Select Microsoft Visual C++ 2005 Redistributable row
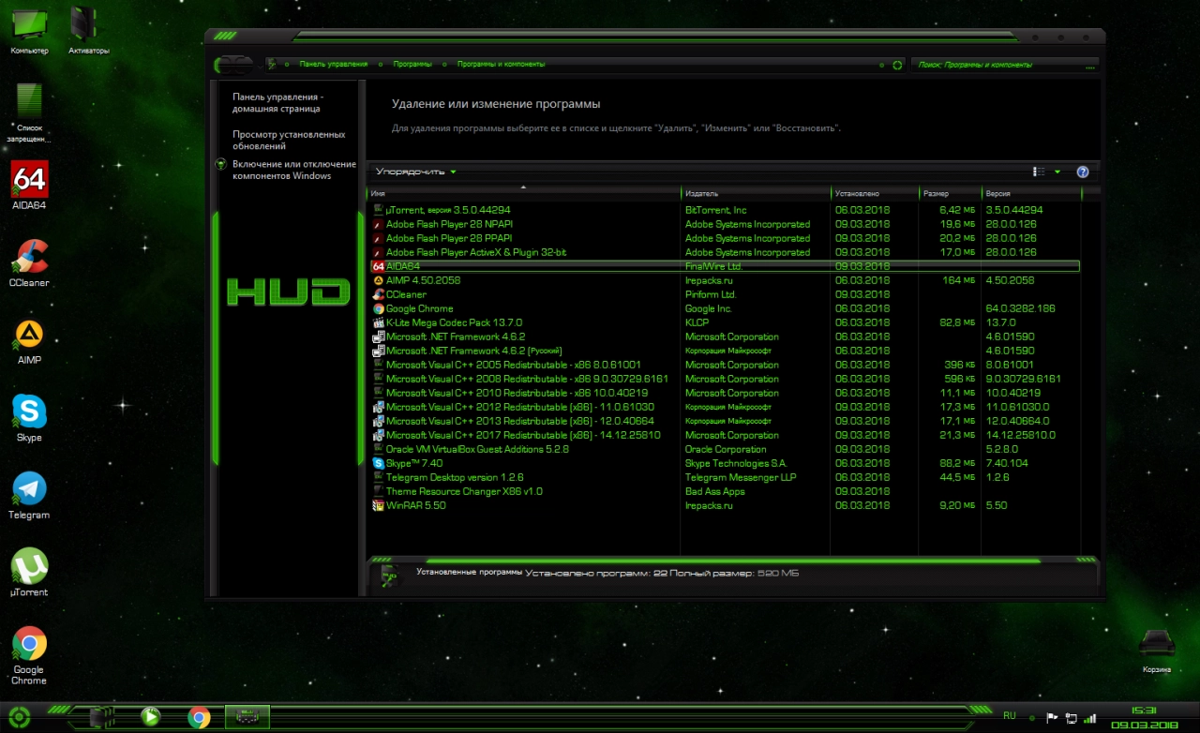Image resolution: width=1200 pixels, height=733 pixels. point(724,365)
